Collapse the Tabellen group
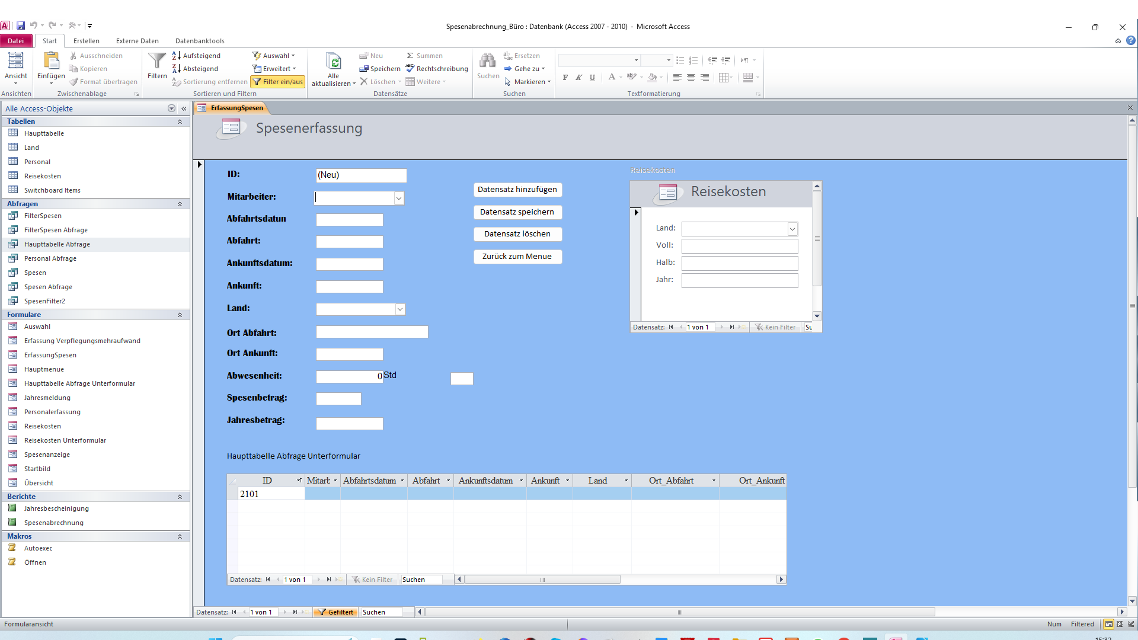This screenshot has width=1138, height=640. tap(180, 121)
